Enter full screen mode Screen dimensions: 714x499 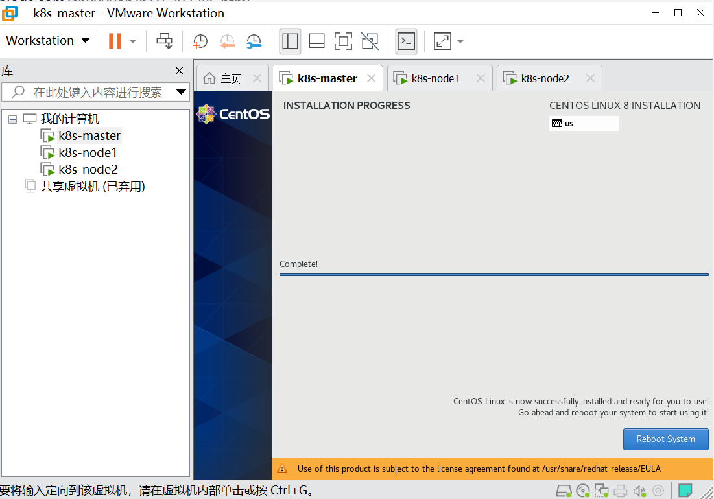(x=343, y=41)
